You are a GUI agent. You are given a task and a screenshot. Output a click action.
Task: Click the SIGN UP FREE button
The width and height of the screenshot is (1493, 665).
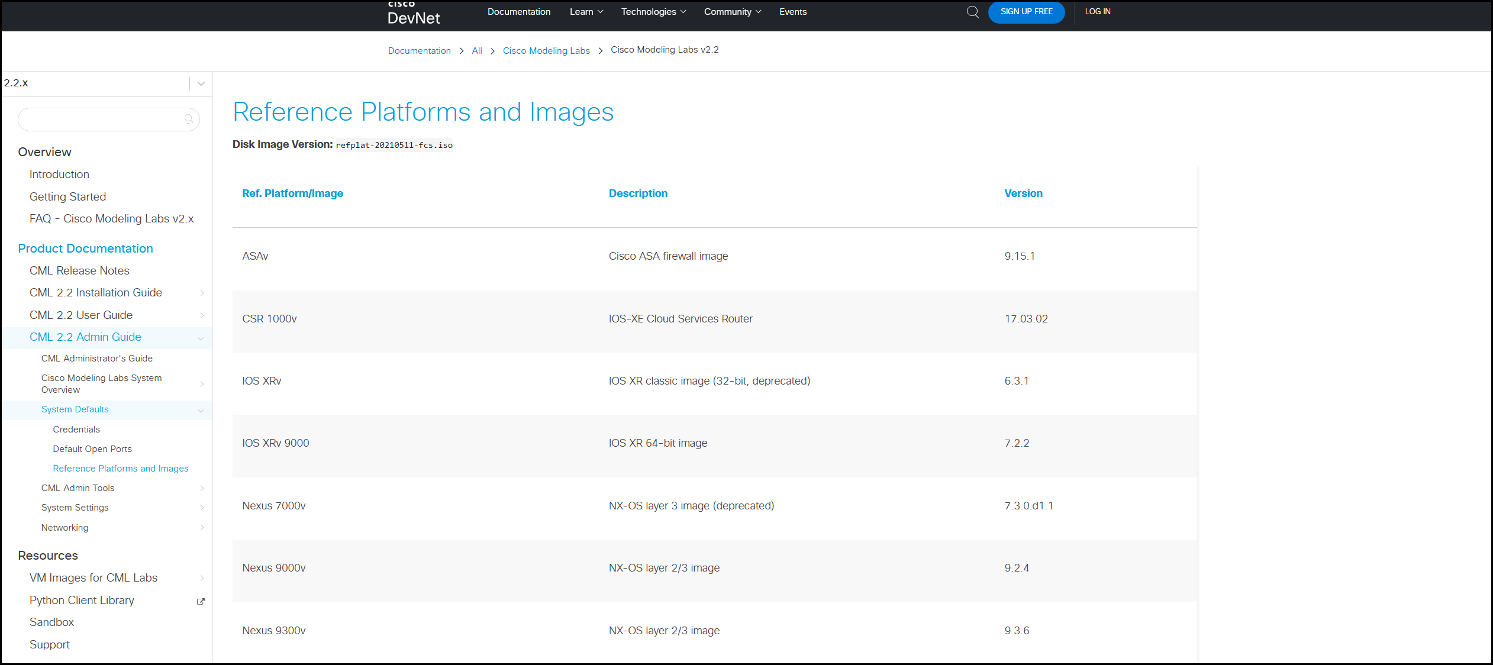pyautogui.click(x=1026, y=12)
